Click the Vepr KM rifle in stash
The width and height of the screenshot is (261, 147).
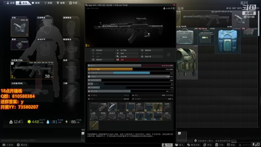(x=206, y=19)
